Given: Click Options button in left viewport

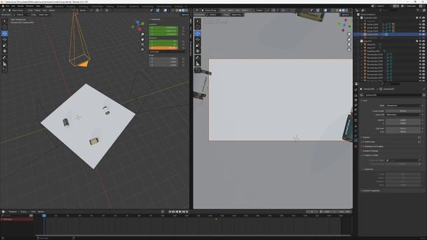Looking at the screenshot, I should (x=185, y=15).
